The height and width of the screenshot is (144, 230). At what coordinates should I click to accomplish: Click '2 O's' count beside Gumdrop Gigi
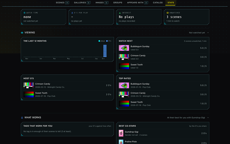click(204, 133)
